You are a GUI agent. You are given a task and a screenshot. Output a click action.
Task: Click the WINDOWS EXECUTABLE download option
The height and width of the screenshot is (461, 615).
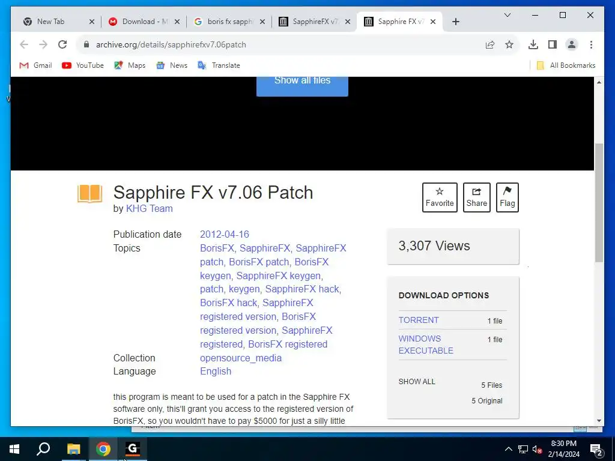pyautogui.click(x=426, y=345)
